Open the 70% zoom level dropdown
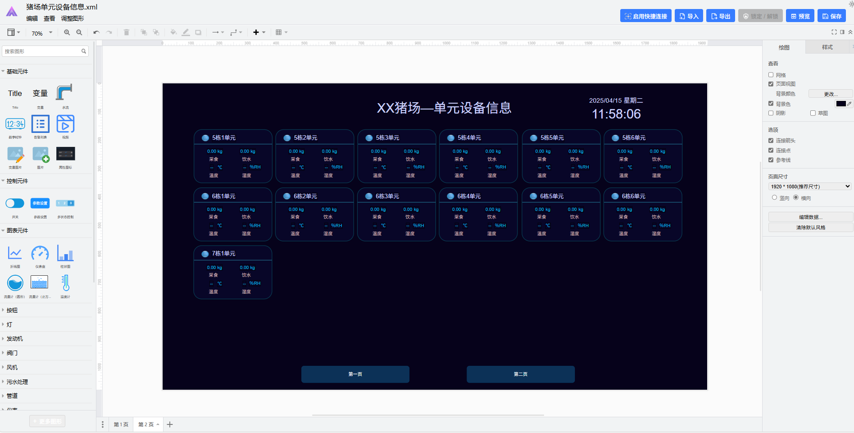This screenshot has height=433, width=854. click(42, 33)
